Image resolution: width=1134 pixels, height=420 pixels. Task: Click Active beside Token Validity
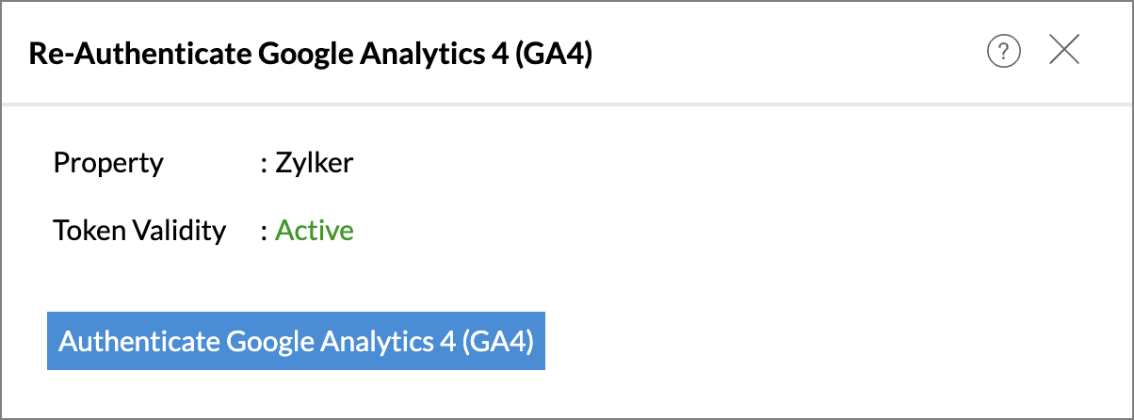coord(315,231)
